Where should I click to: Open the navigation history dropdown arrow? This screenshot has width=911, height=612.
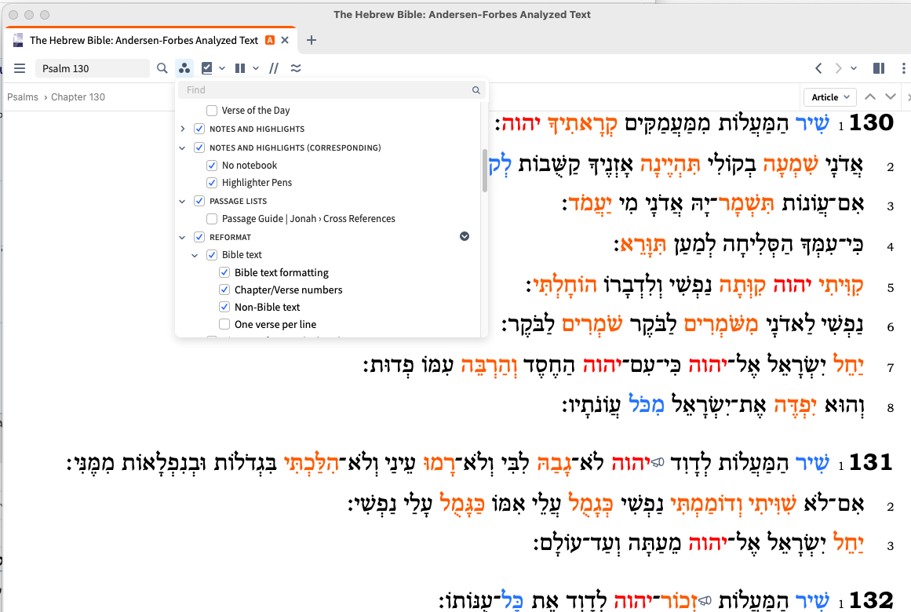click(854, 68)
